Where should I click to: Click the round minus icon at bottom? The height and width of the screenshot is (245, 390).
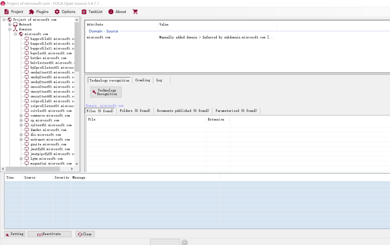pyautogui.click(x=185, y=242)
